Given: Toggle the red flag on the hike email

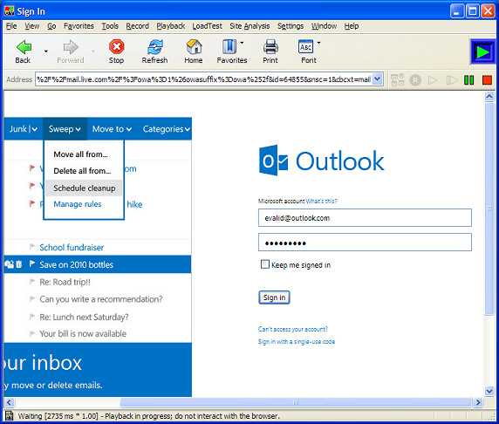Looking at the screenshot, I should pyautogui.click(x=32, y=202).
